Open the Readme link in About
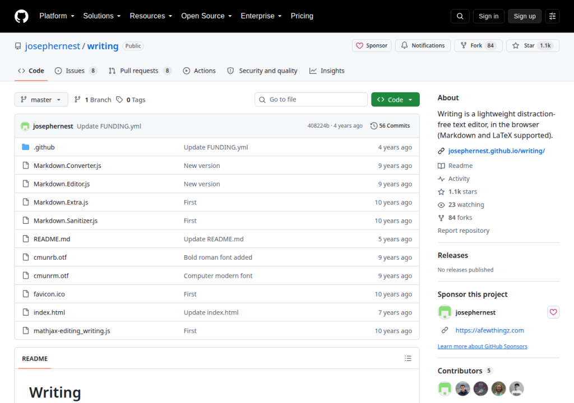Viewport: 574px width, 403px height. 455,166
